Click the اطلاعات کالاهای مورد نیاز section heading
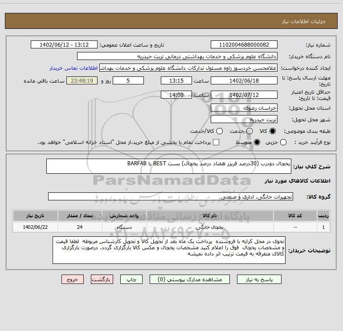 (298, 181)
